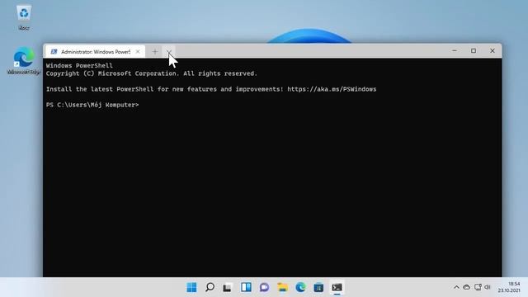Open the clock and date 18:54

pyautogui.click(x=509, y=287)
